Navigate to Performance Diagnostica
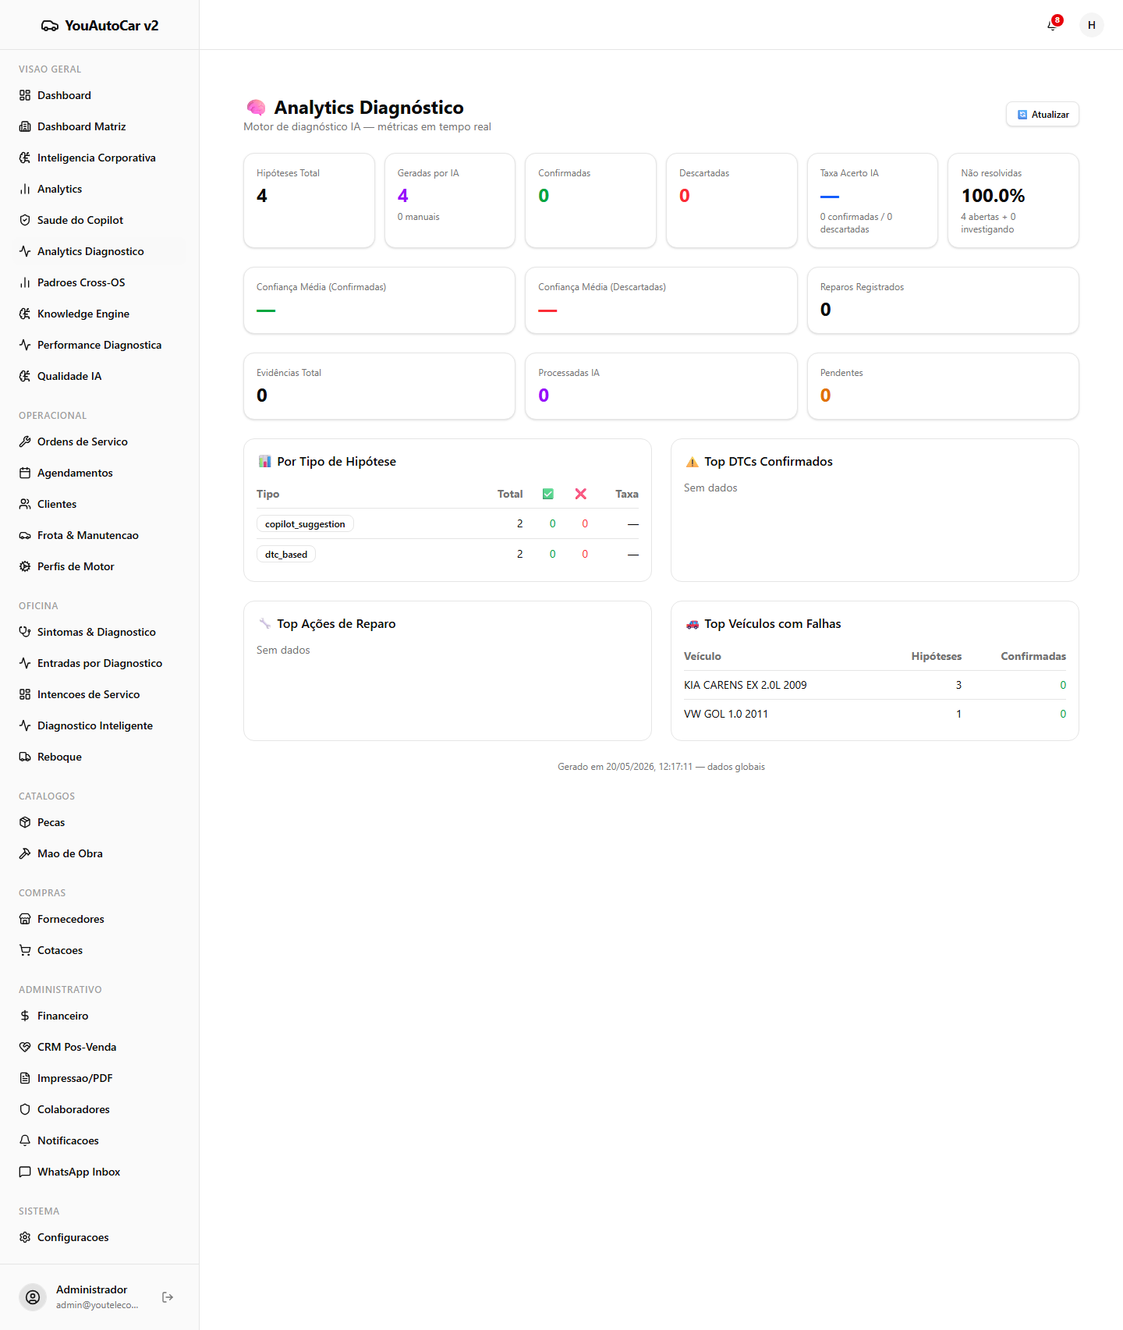Screen dimensions: 1123x1330 point(99,345)
